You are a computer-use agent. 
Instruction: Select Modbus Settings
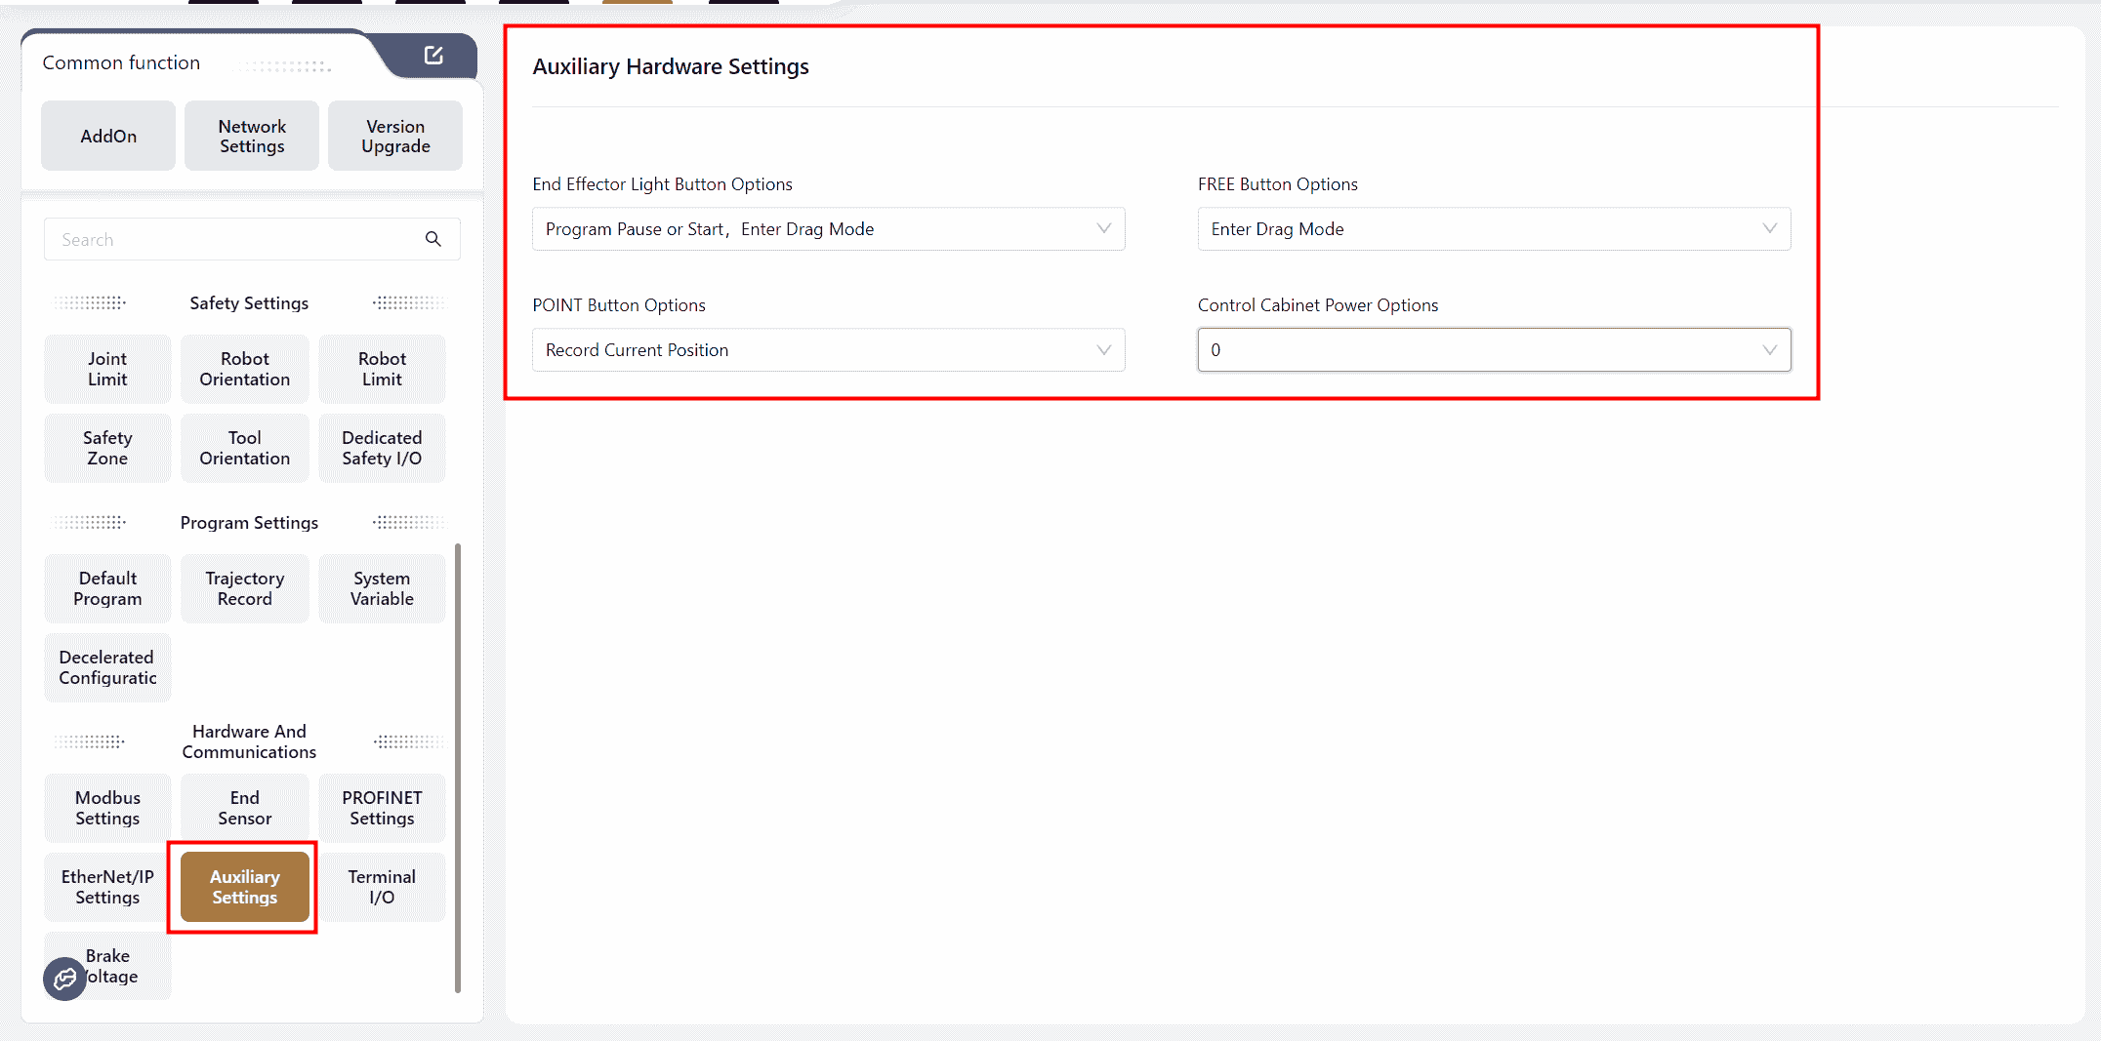[107, 808]
